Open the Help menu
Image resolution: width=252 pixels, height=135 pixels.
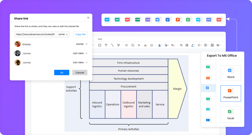pyautogui.click(x=100, y=39)
